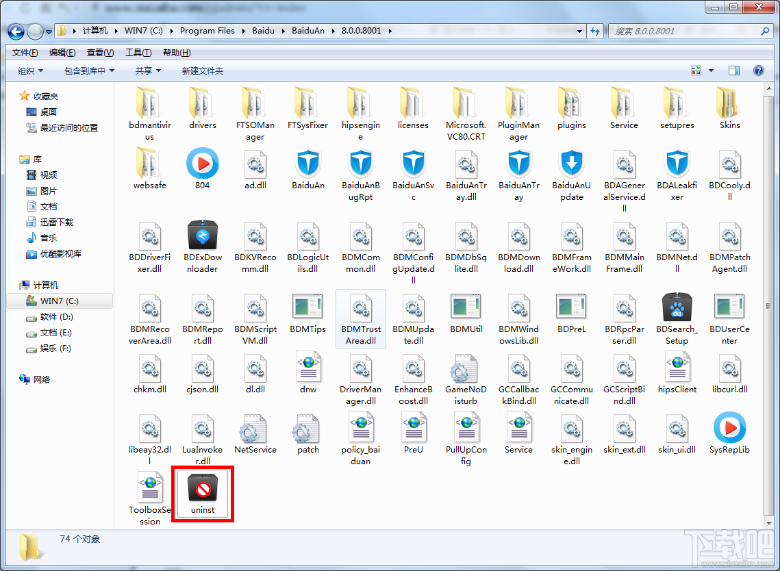
Task: Select the uninst uninstaller icon
Action: (203, 487)
